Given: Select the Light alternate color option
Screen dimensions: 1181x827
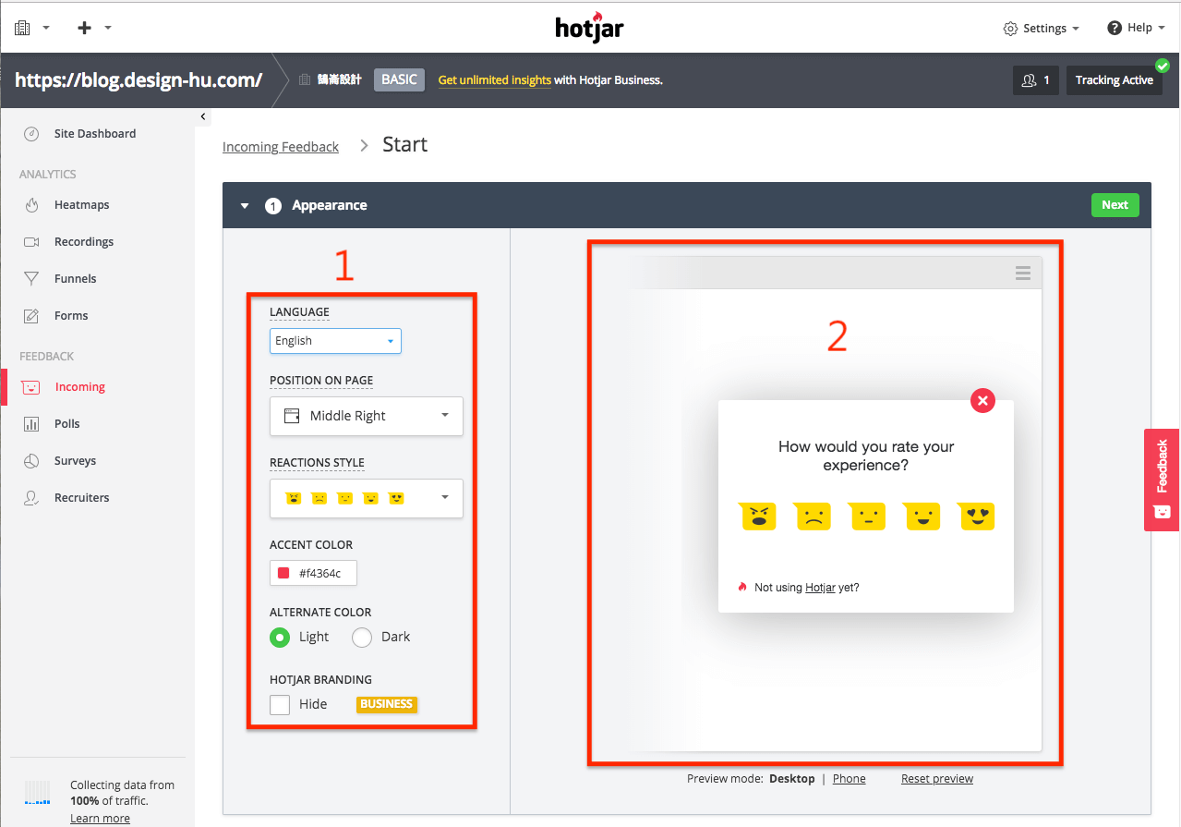Looking at the screenshot, I should (280, 637).
